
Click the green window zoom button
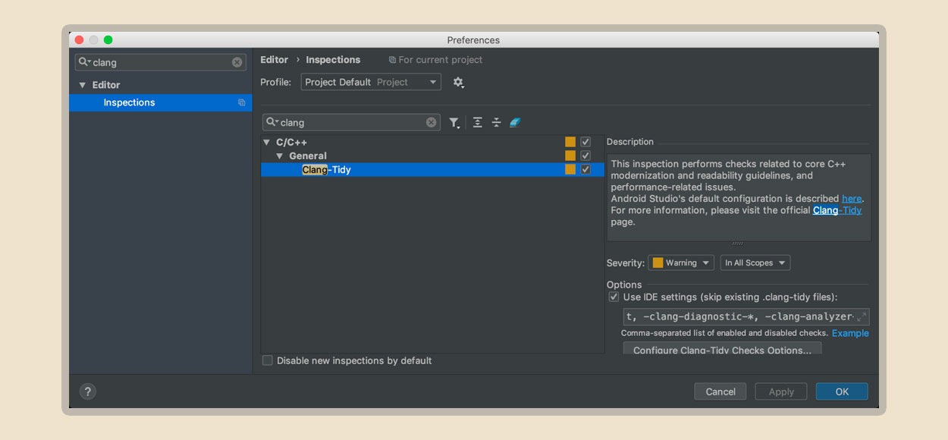pos(108,40)
